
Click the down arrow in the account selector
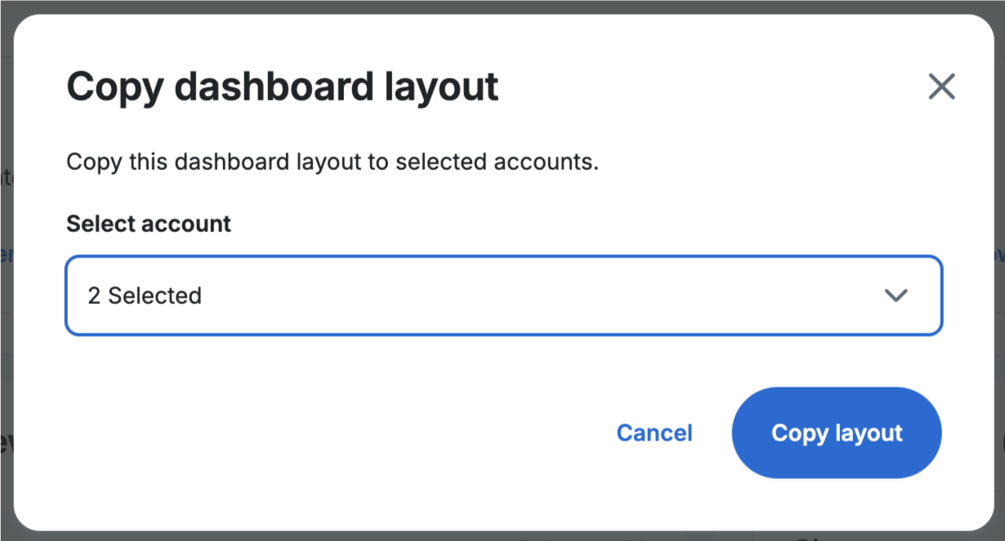coord(896,295)
